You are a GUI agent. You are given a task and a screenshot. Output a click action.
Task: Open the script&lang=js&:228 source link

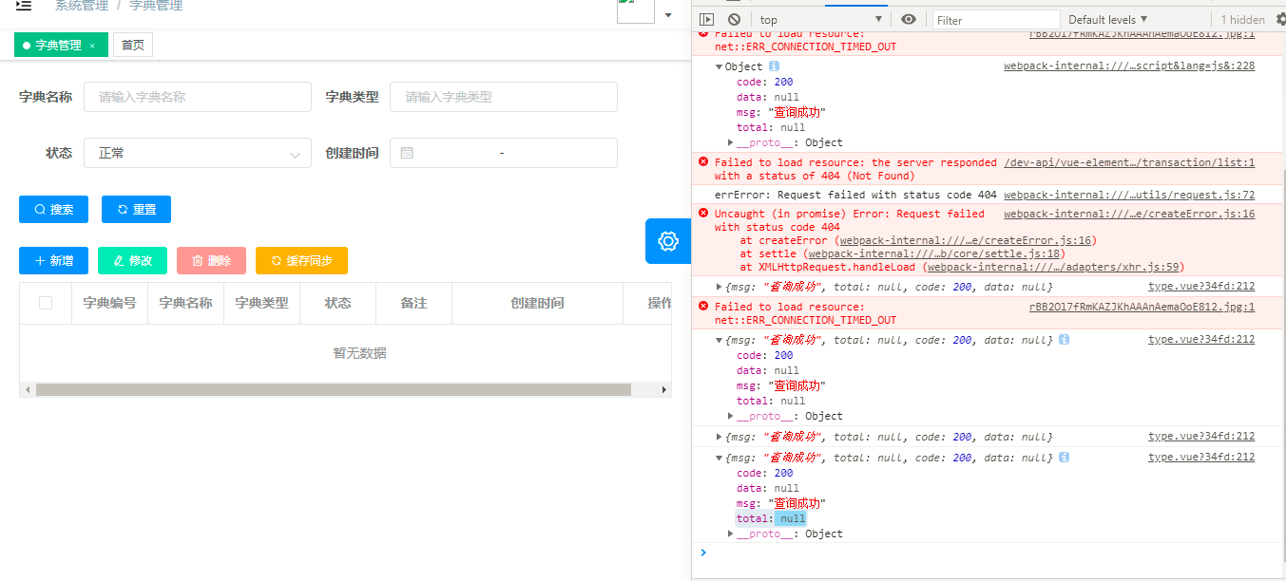tap(1129, 66)
